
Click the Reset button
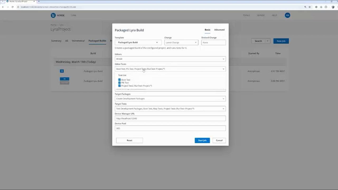[129, 140]
